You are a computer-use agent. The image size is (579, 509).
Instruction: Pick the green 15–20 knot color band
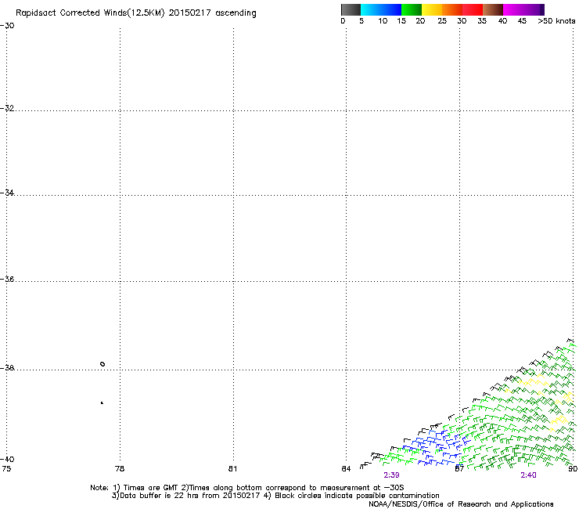point(412,9)
